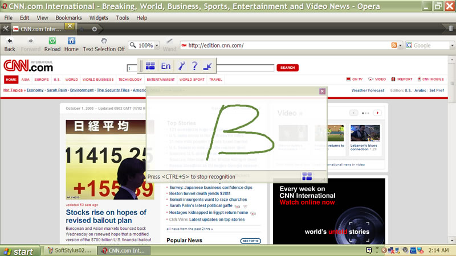Viewport: 456px width, 256px height.
Task: Click the minimize arrow icon on floating toolbar
Action: [x=209, y=66]
